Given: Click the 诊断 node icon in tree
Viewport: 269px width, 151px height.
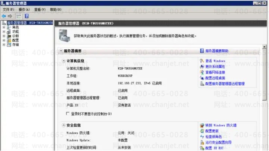Looking at the screenshot, I should (x=9, y=36).
